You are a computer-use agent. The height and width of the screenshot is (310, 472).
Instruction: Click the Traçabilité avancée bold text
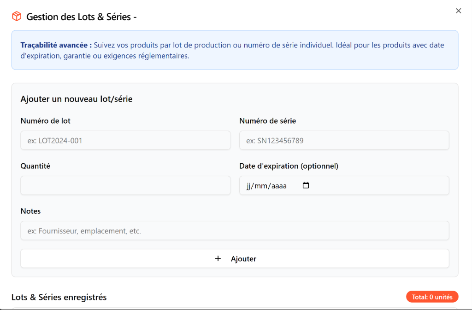pyautogui.click(x=56, y=45)
